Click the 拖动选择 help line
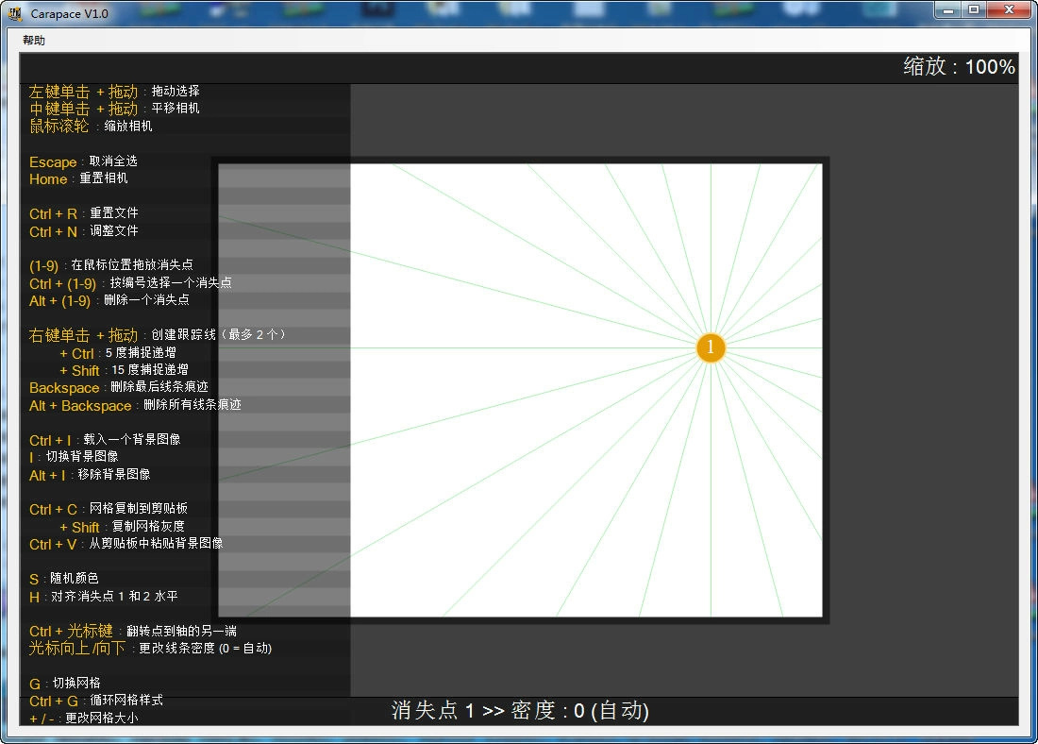 pos(114,91)
